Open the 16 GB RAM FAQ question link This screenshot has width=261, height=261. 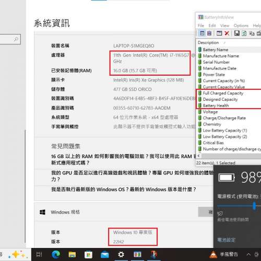pyautogui.click(x=124, y=159)
